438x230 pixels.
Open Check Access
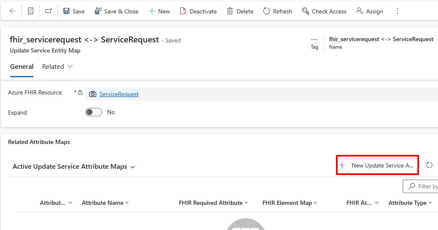(324, 11)
